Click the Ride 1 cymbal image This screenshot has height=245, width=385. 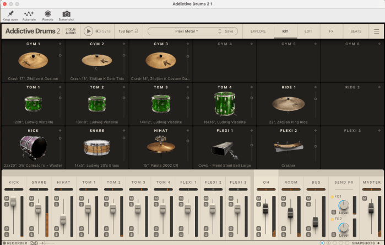(x=289, y=102)
